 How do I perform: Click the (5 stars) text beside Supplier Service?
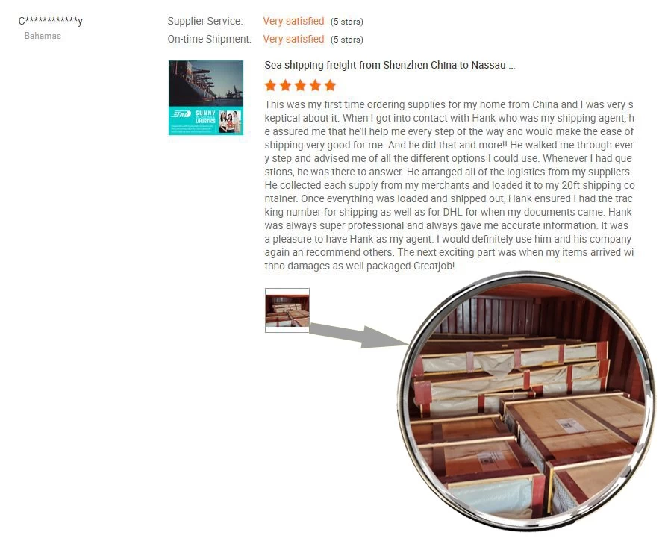(347, 22)
